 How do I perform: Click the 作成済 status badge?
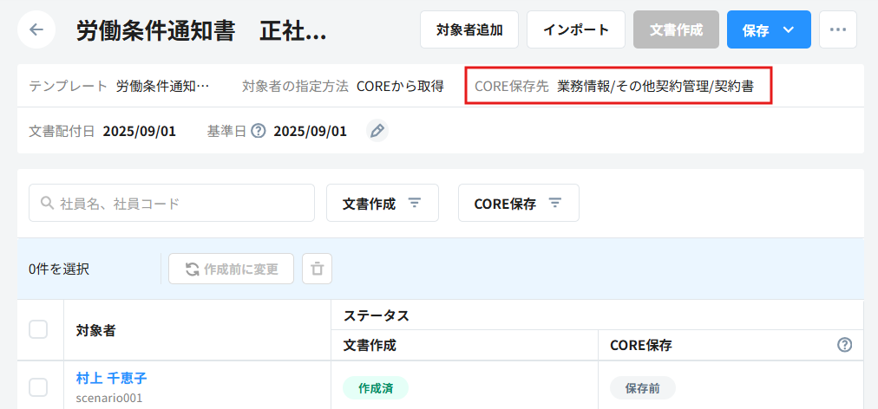point(375,387)
